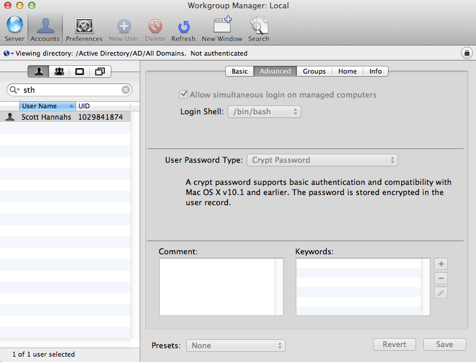
Task: Open the Search toolbar tool
Action: [x=258, y=29]
